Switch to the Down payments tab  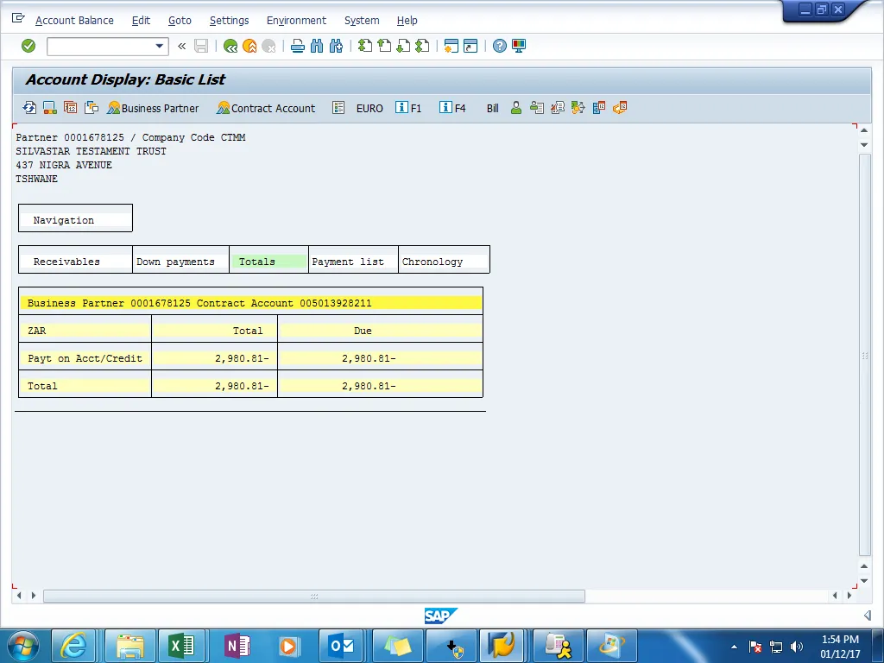[x=181, y=262]
